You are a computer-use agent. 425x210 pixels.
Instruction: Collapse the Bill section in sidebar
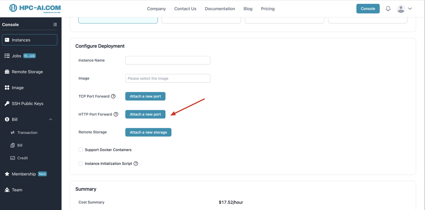click(50, 119)
